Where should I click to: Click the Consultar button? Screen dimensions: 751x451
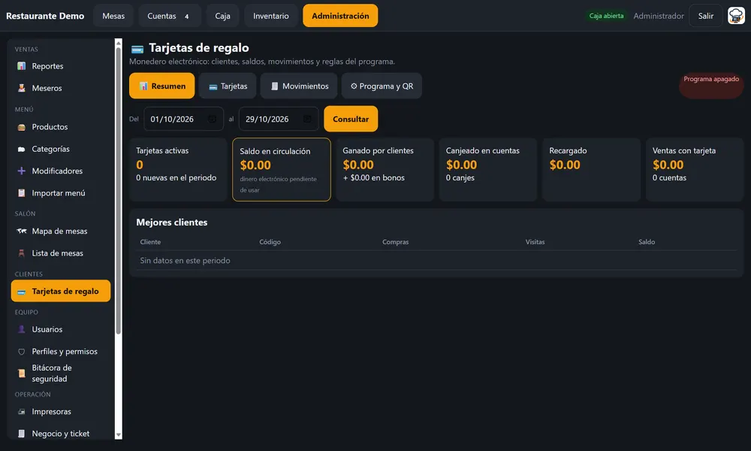point(351,119)
